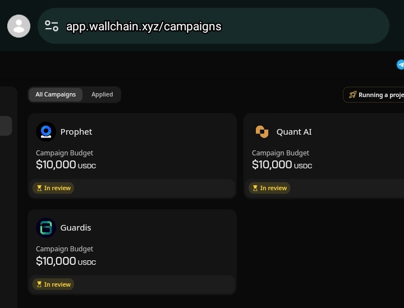Open the Prophet campaign title
The height and width of the screenshot is (308, 404).
[76, 132]
